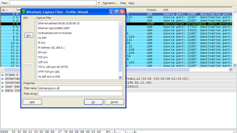Select 'IP only' capture filter
Viewport: 237px width, 133px height.
(x=42, y=43)
